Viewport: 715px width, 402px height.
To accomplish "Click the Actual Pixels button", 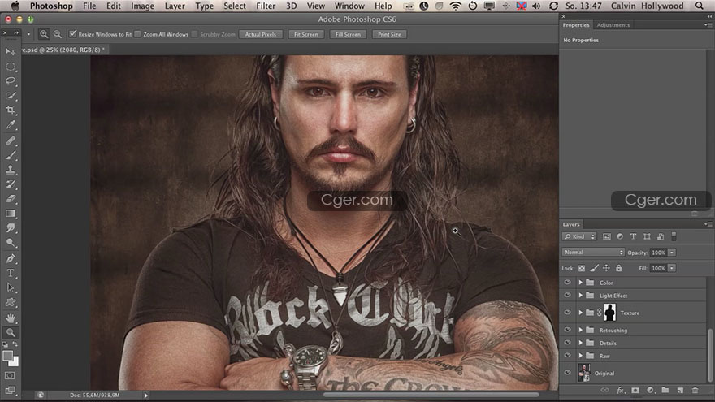I will pyautogui.click(x=261, y=34).
